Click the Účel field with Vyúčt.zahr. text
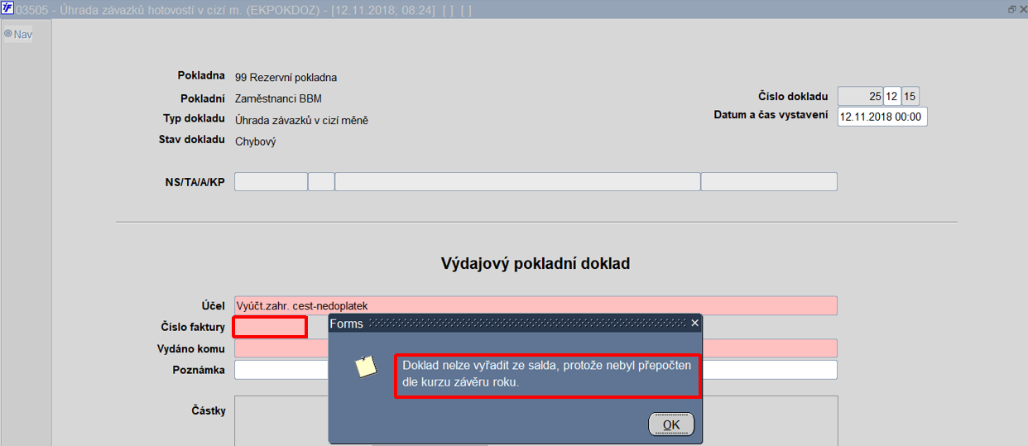The height and width of the screenshot is (446, 1028). point(536,305)
